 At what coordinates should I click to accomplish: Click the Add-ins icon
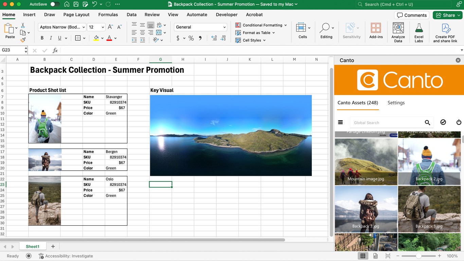(376, 32)
